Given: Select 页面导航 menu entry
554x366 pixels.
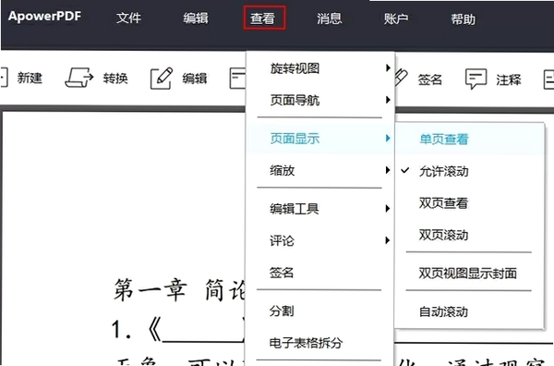Looking at the screenshot, I should (x=320, y=100).
